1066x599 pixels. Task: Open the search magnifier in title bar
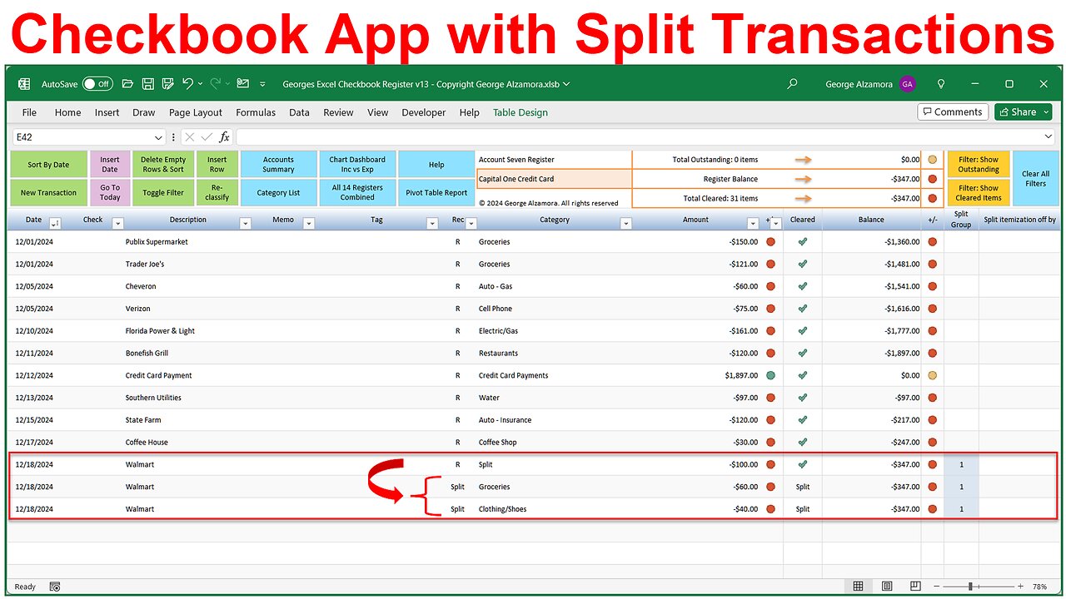[792, 84]
